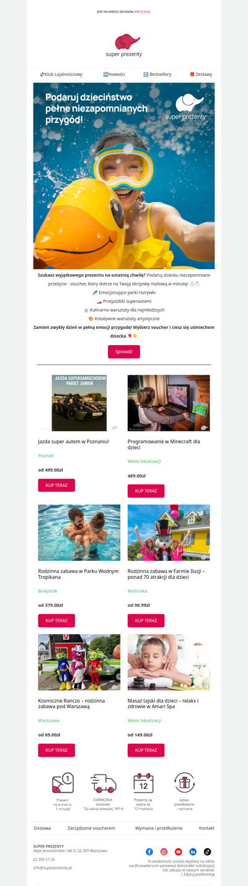Click the Sprawdź button
The height and width of the screenshot is (886, 248).
[x=124, y=351]
